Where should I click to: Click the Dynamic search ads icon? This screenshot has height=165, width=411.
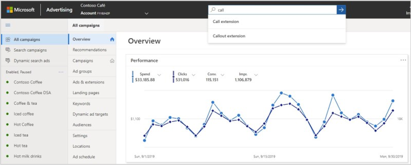click(x=8, y=60)
